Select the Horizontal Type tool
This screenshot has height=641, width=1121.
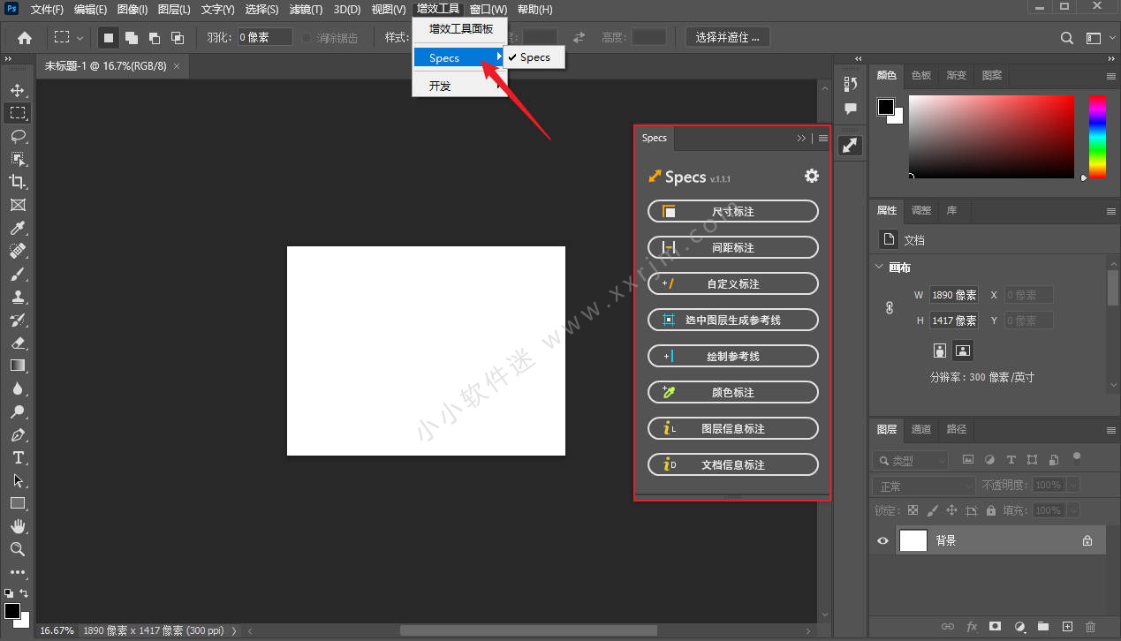[18, 457]
